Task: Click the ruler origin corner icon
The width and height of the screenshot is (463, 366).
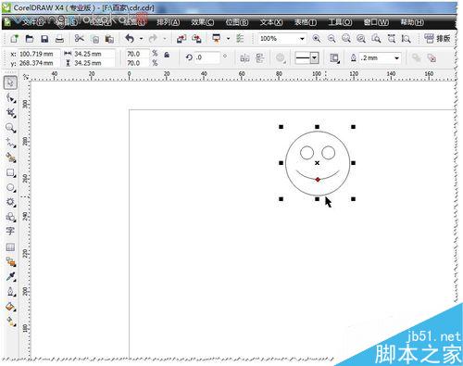Action: tap(26, 76)
